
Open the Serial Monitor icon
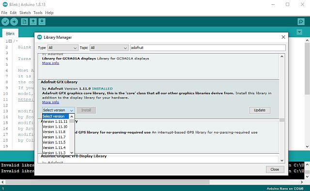[301, 21]
